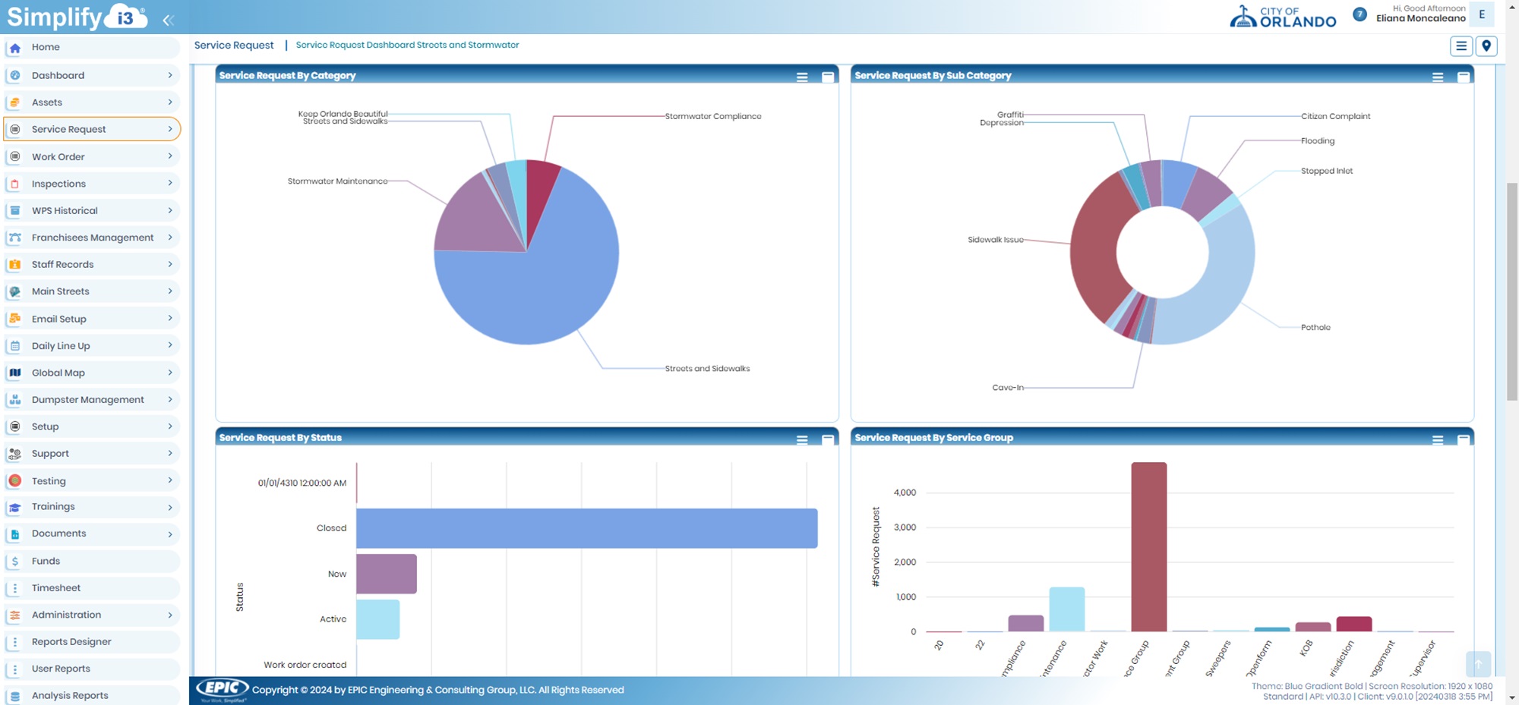Click the help question mark icon
This screenshot has height=705, width=1519.
point(1360,14)
